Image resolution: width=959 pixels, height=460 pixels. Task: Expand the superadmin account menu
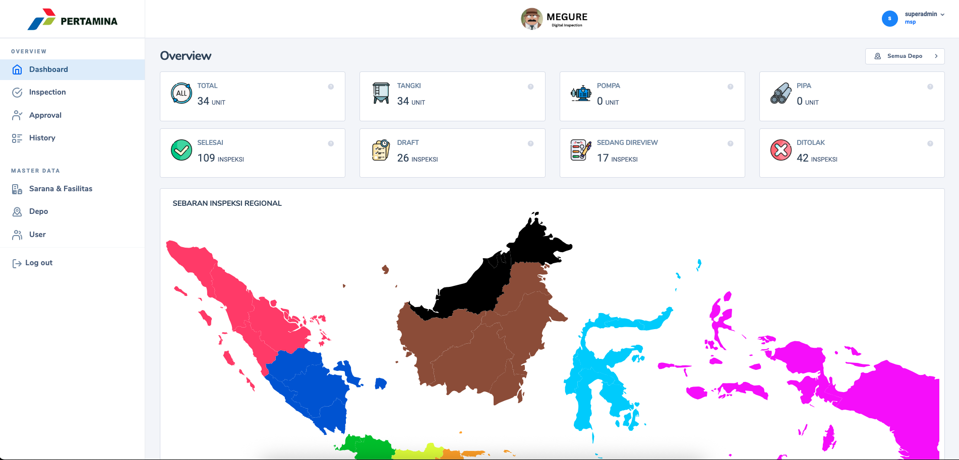(x=925, y=14)
